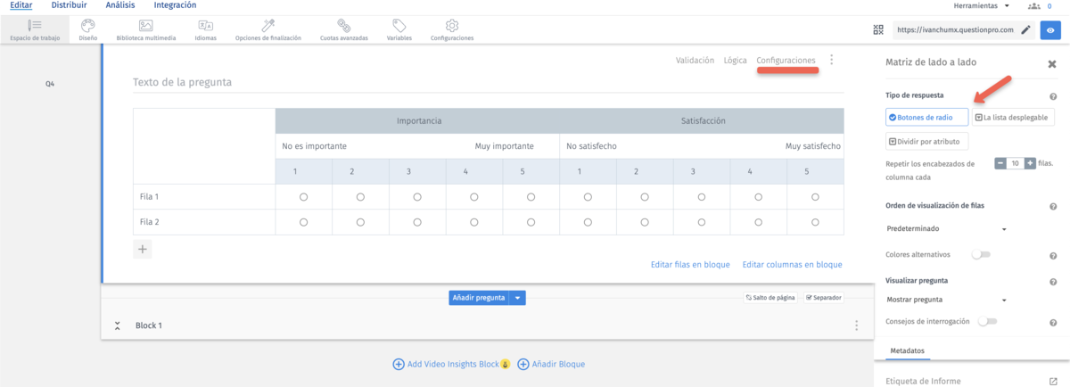Select Fila 1 radio button under Importancia 3
This screenshot has height=387, width=1070.
(x=417, y=197)
